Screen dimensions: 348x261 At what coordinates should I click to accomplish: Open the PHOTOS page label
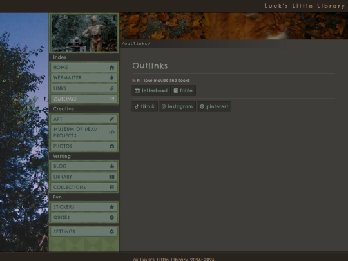click(63, 146)
